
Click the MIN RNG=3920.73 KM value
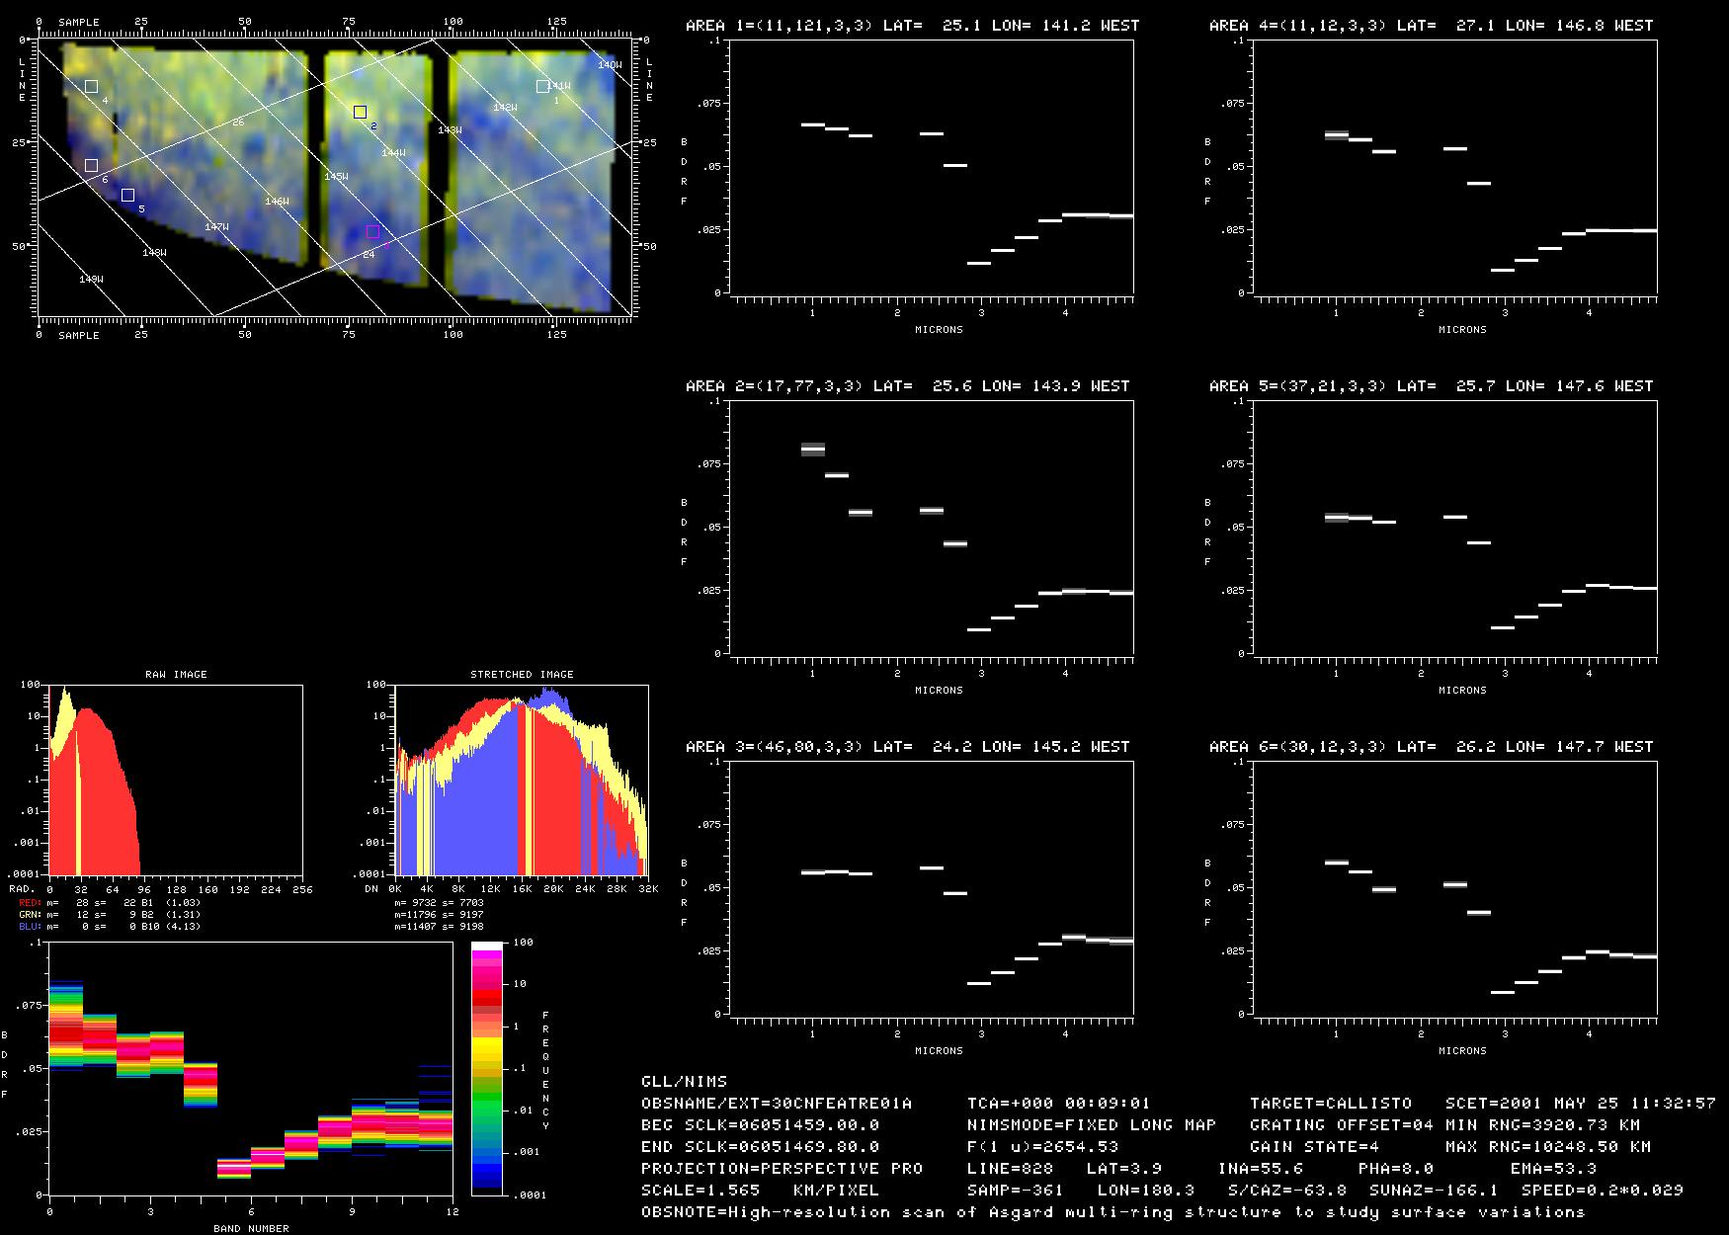1543,1125
